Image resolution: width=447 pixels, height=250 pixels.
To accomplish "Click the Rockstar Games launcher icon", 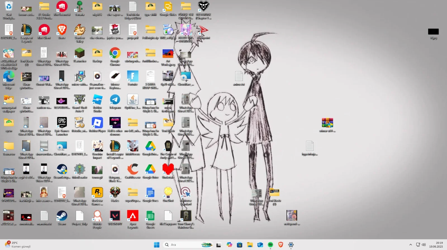I will (x=97, y=193).
